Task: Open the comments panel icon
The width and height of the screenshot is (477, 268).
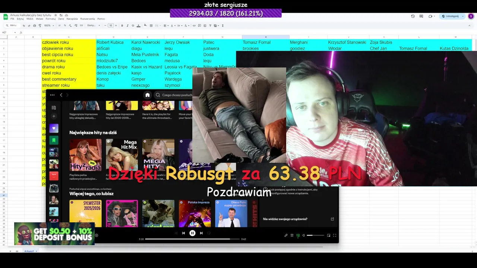Action: (x=421, y=16)
